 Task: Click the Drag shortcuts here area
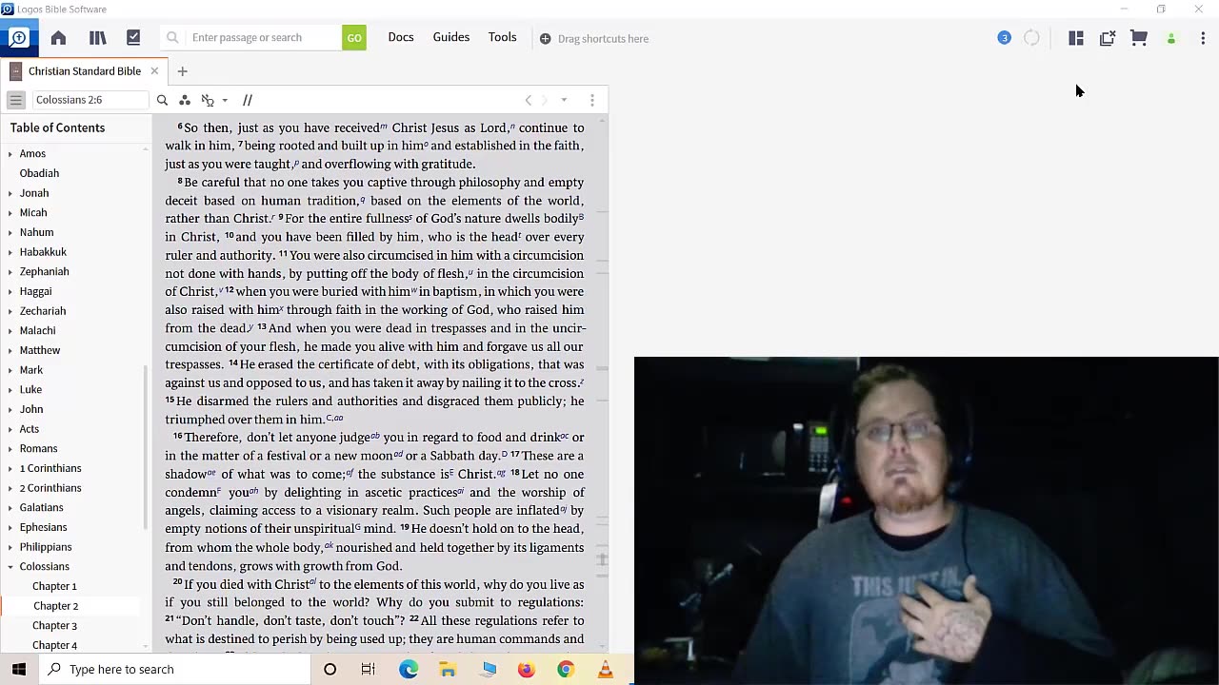[x=594, y=39]
